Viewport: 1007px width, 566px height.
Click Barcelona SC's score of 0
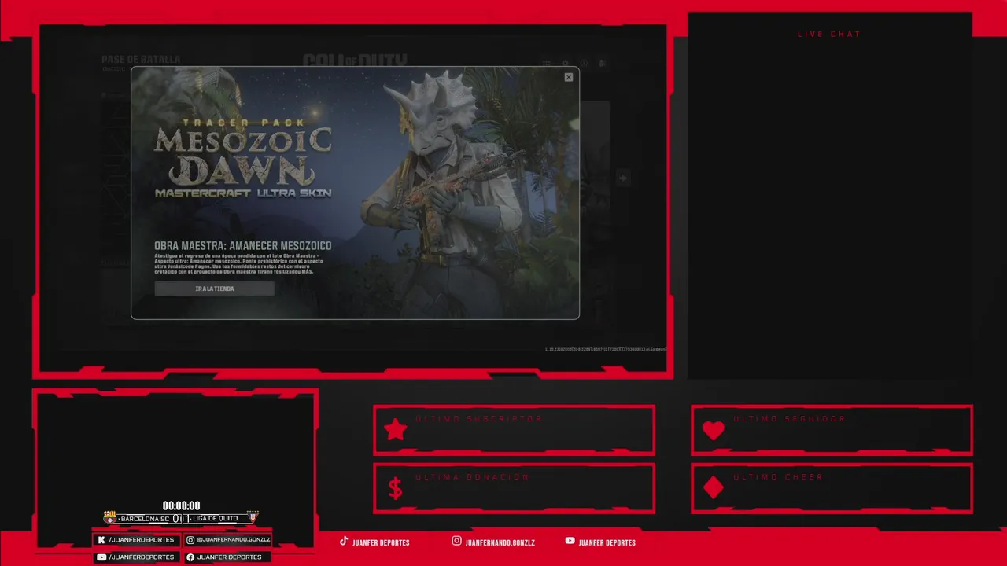tap(176, 519)
